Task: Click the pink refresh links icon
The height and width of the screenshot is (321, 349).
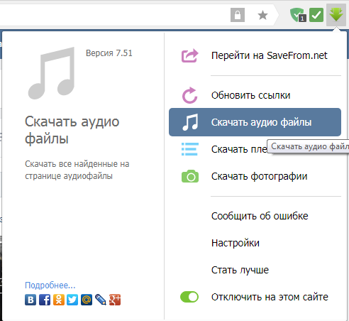Action: pyautogui.click(x=189, y=95)
